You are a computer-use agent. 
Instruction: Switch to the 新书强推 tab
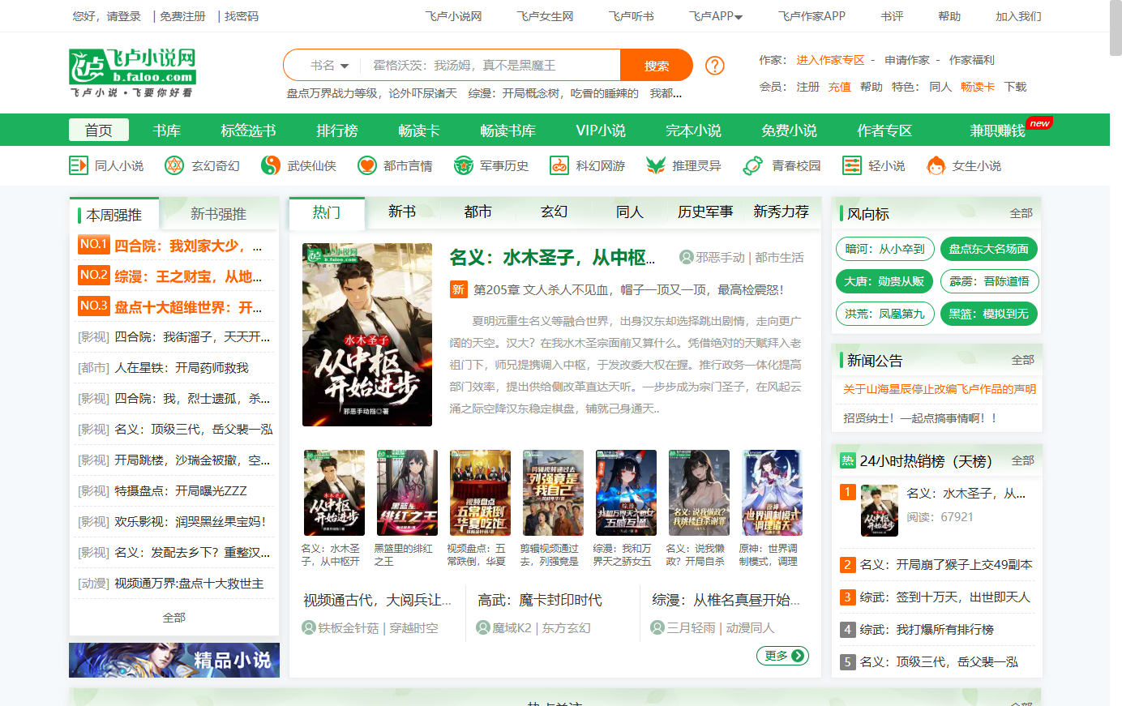coord(218,214)
